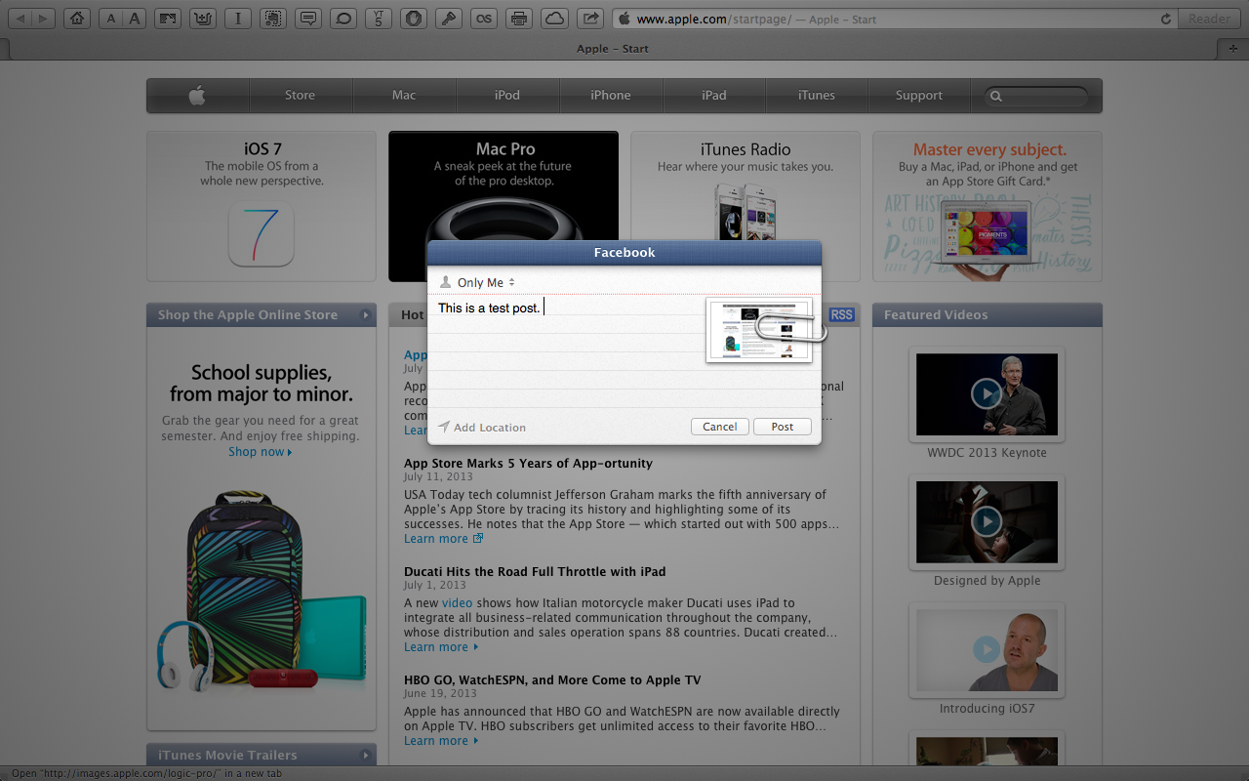
Task: Open iCloud Tabs cloud icon
Action: point(554,19)
